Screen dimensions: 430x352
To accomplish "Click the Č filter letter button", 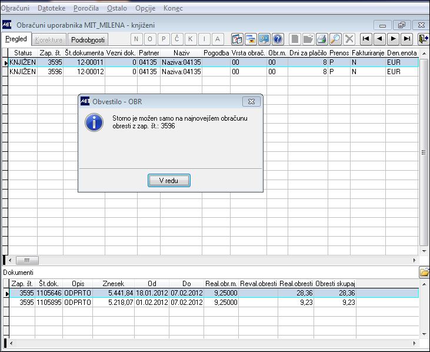I will tap(177, 39).
